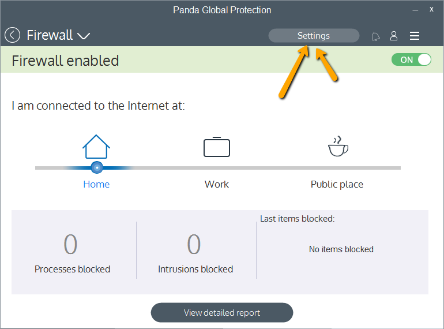Screen dimensions: 444x329
Task: Go back using the circled arrow icon
Action: click(12, 35)
